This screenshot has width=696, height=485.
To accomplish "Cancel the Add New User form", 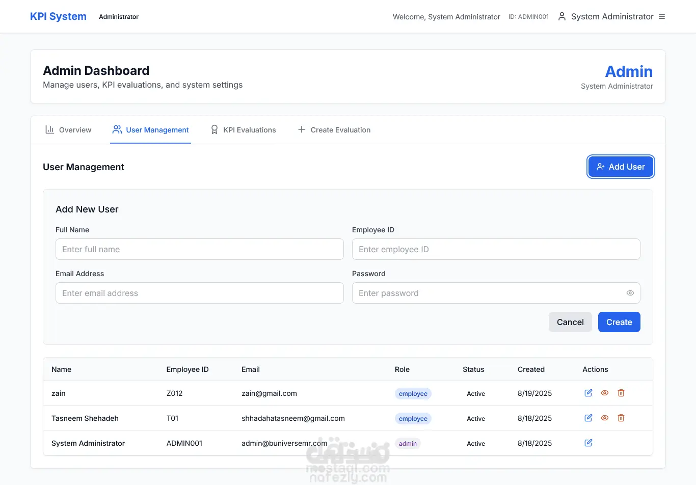I will 570,322.
